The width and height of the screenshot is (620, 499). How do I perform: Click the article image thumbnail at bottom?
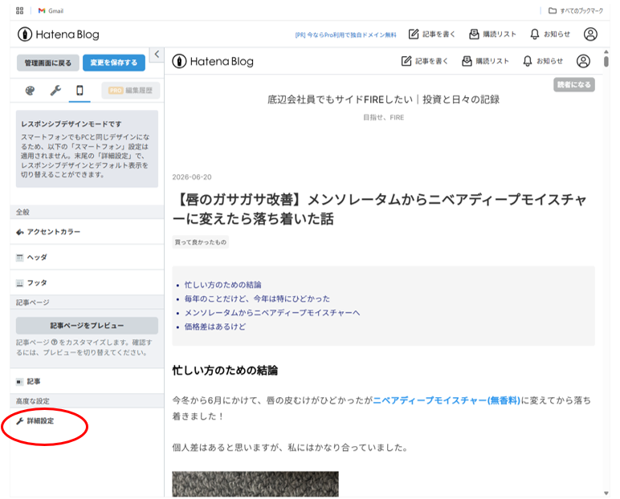pos(255,484)
